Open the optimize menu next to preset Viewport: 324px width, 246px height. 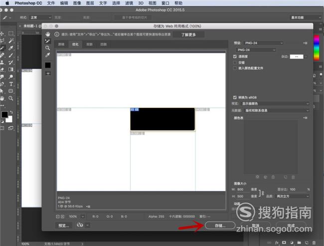(305, 43)
